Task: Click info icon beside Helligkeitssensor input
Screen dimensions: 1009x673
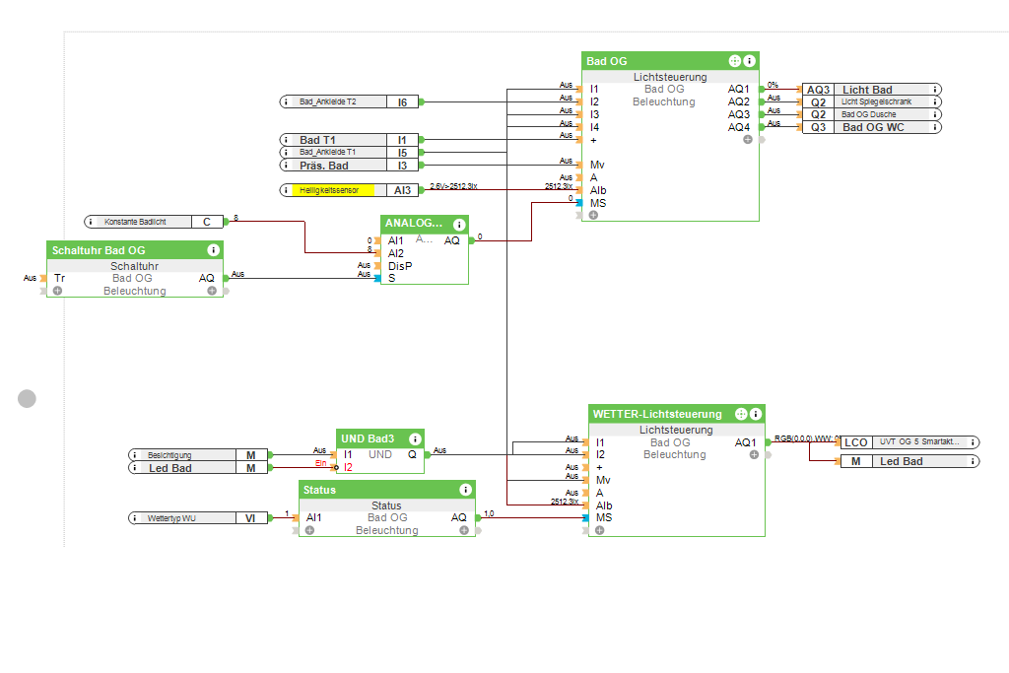Action: pyautogui.click(x=287, y=190)
